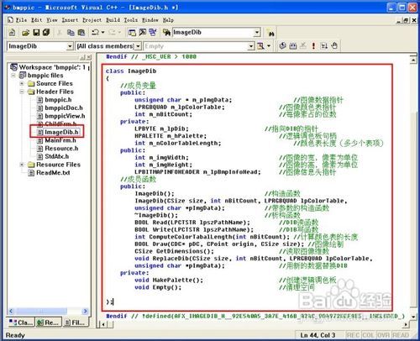Open the Tools menu
This screenshot has width=420, height=341.
(x=131, y=20)
